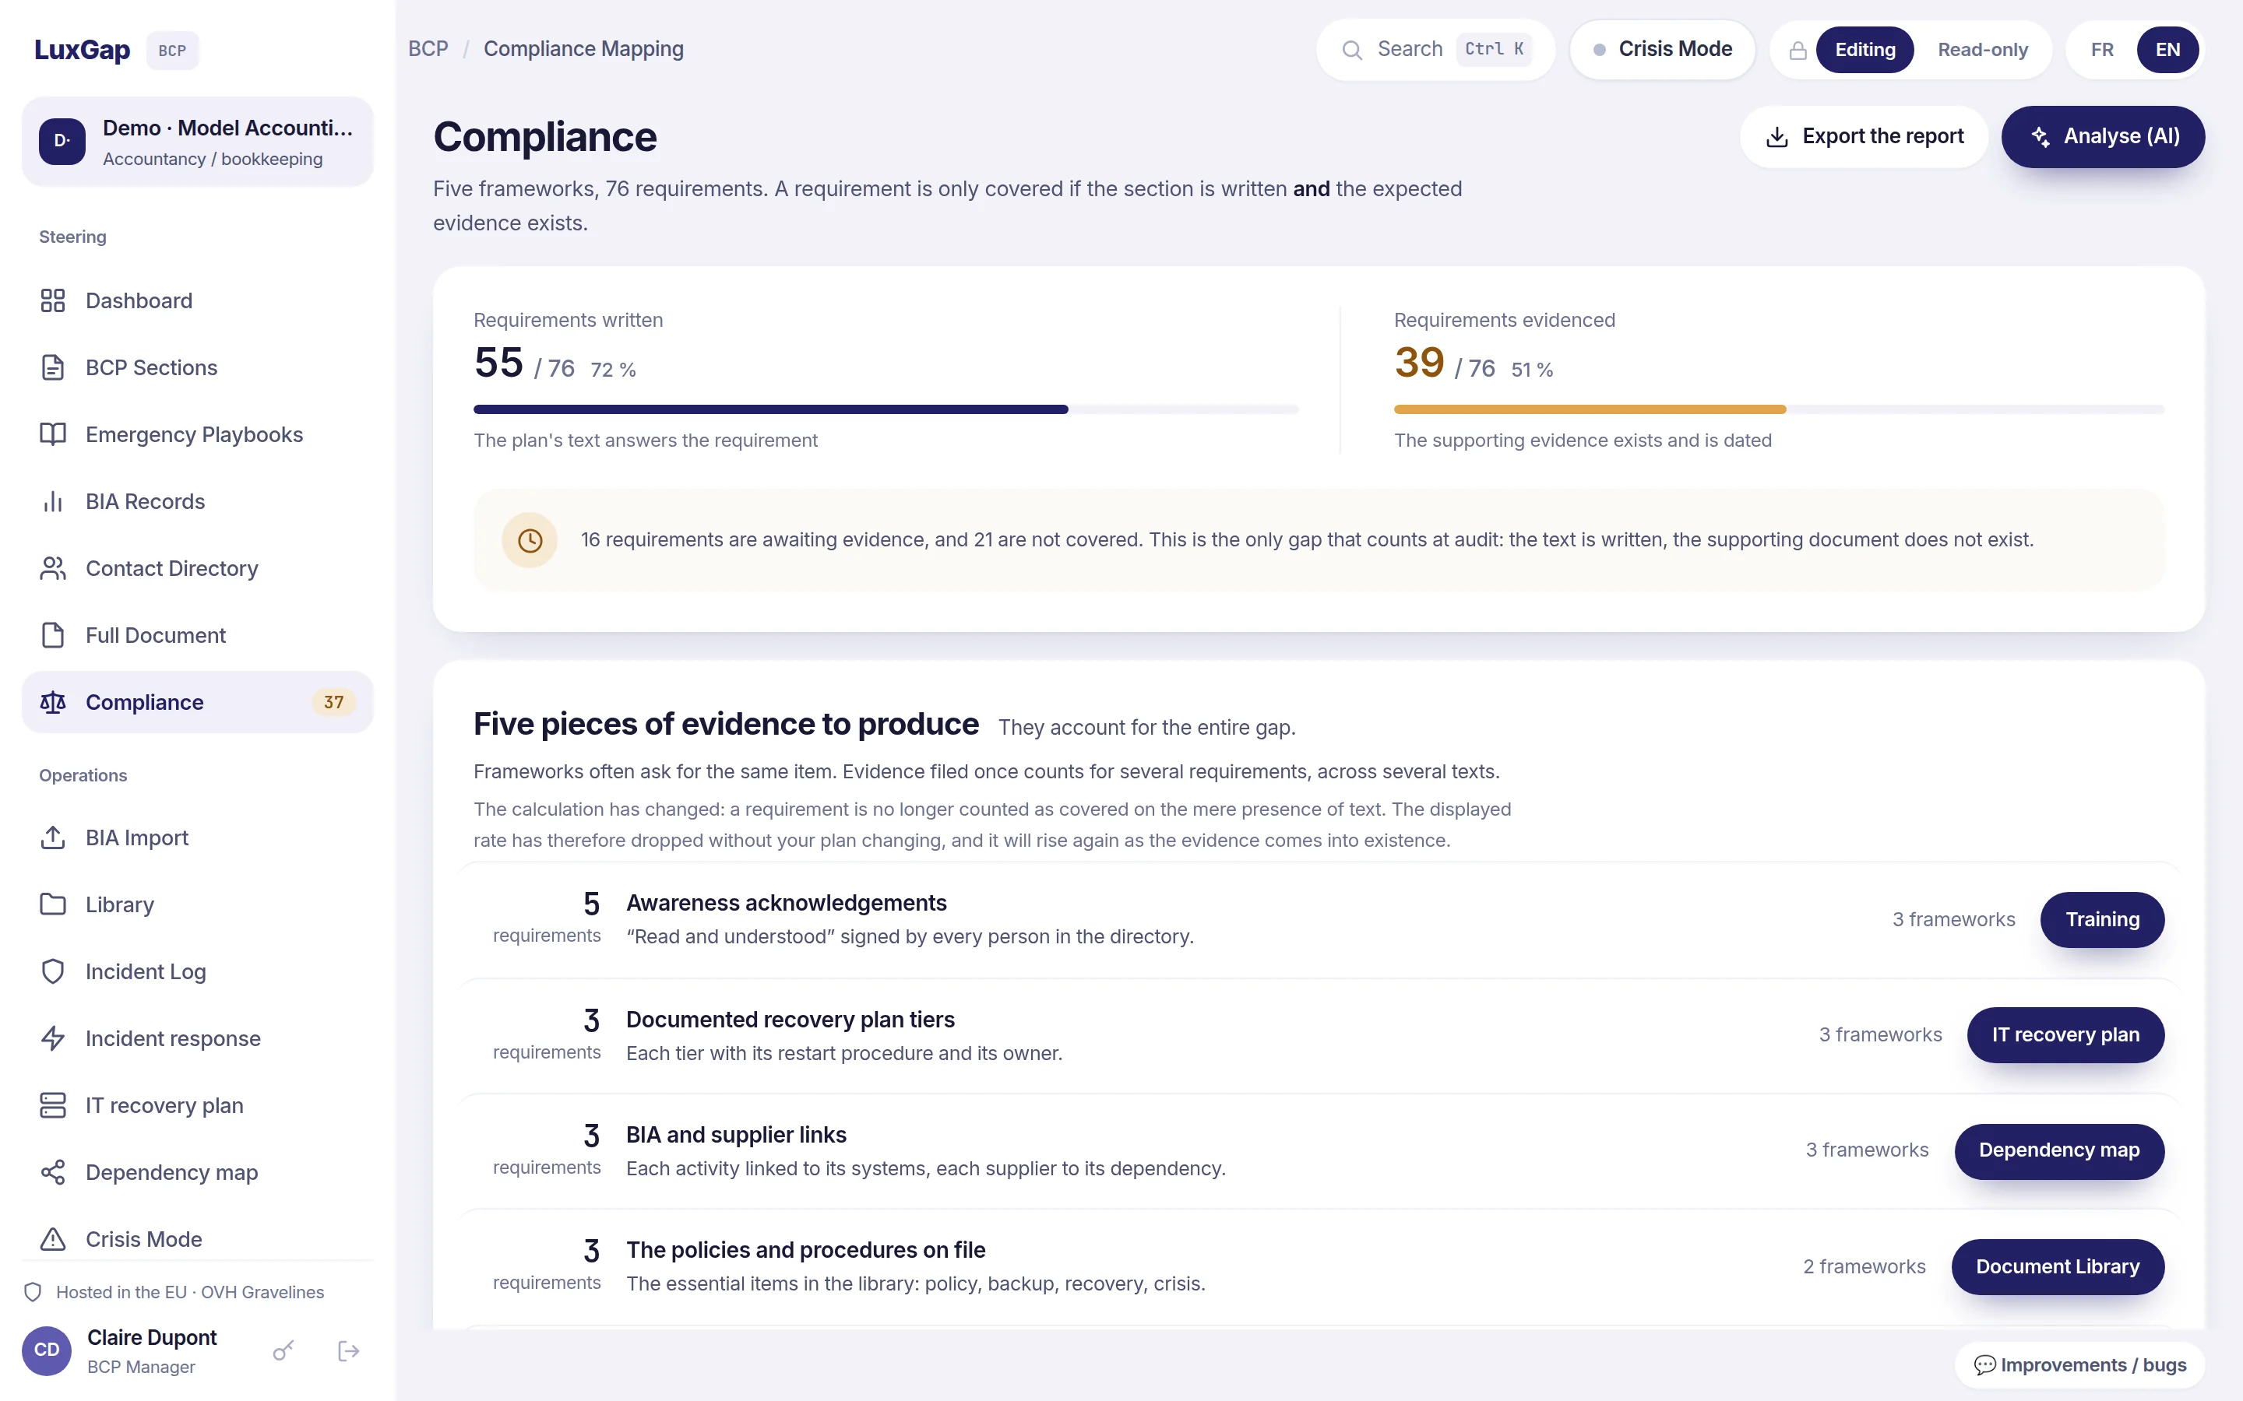Switch language to FR

(2102, 50)
